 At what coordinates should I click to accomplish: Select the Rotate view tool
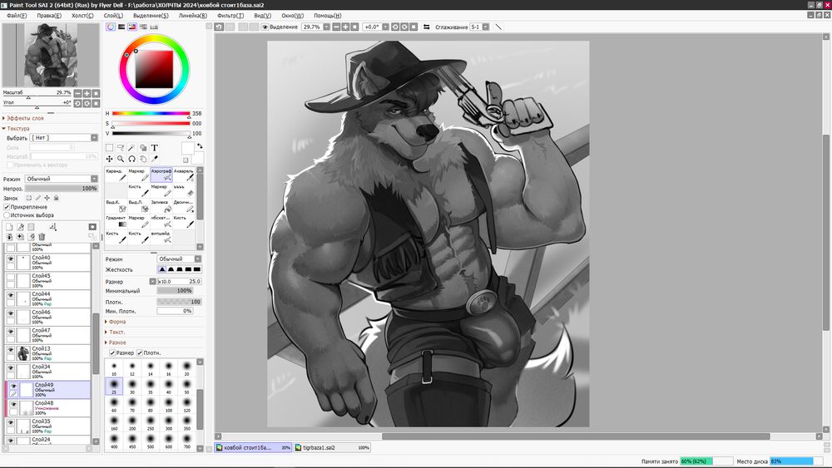pyautogui.click(x=131, y=159)
